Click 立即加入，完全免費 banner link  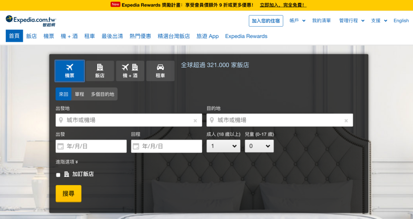(x=283, y=5)
